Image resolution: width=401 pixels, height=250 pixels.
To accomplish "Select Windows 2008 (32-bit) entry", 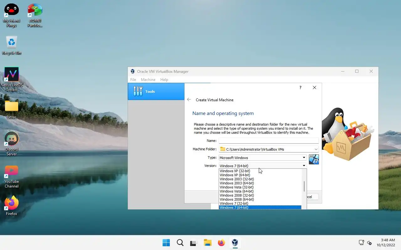I will point(260,195).
